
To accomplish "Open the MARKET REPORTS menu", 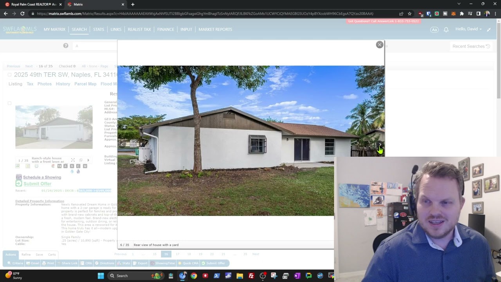I will click(215, 29).
